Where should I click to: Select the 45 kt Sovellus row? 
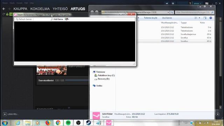pos(175,38)
